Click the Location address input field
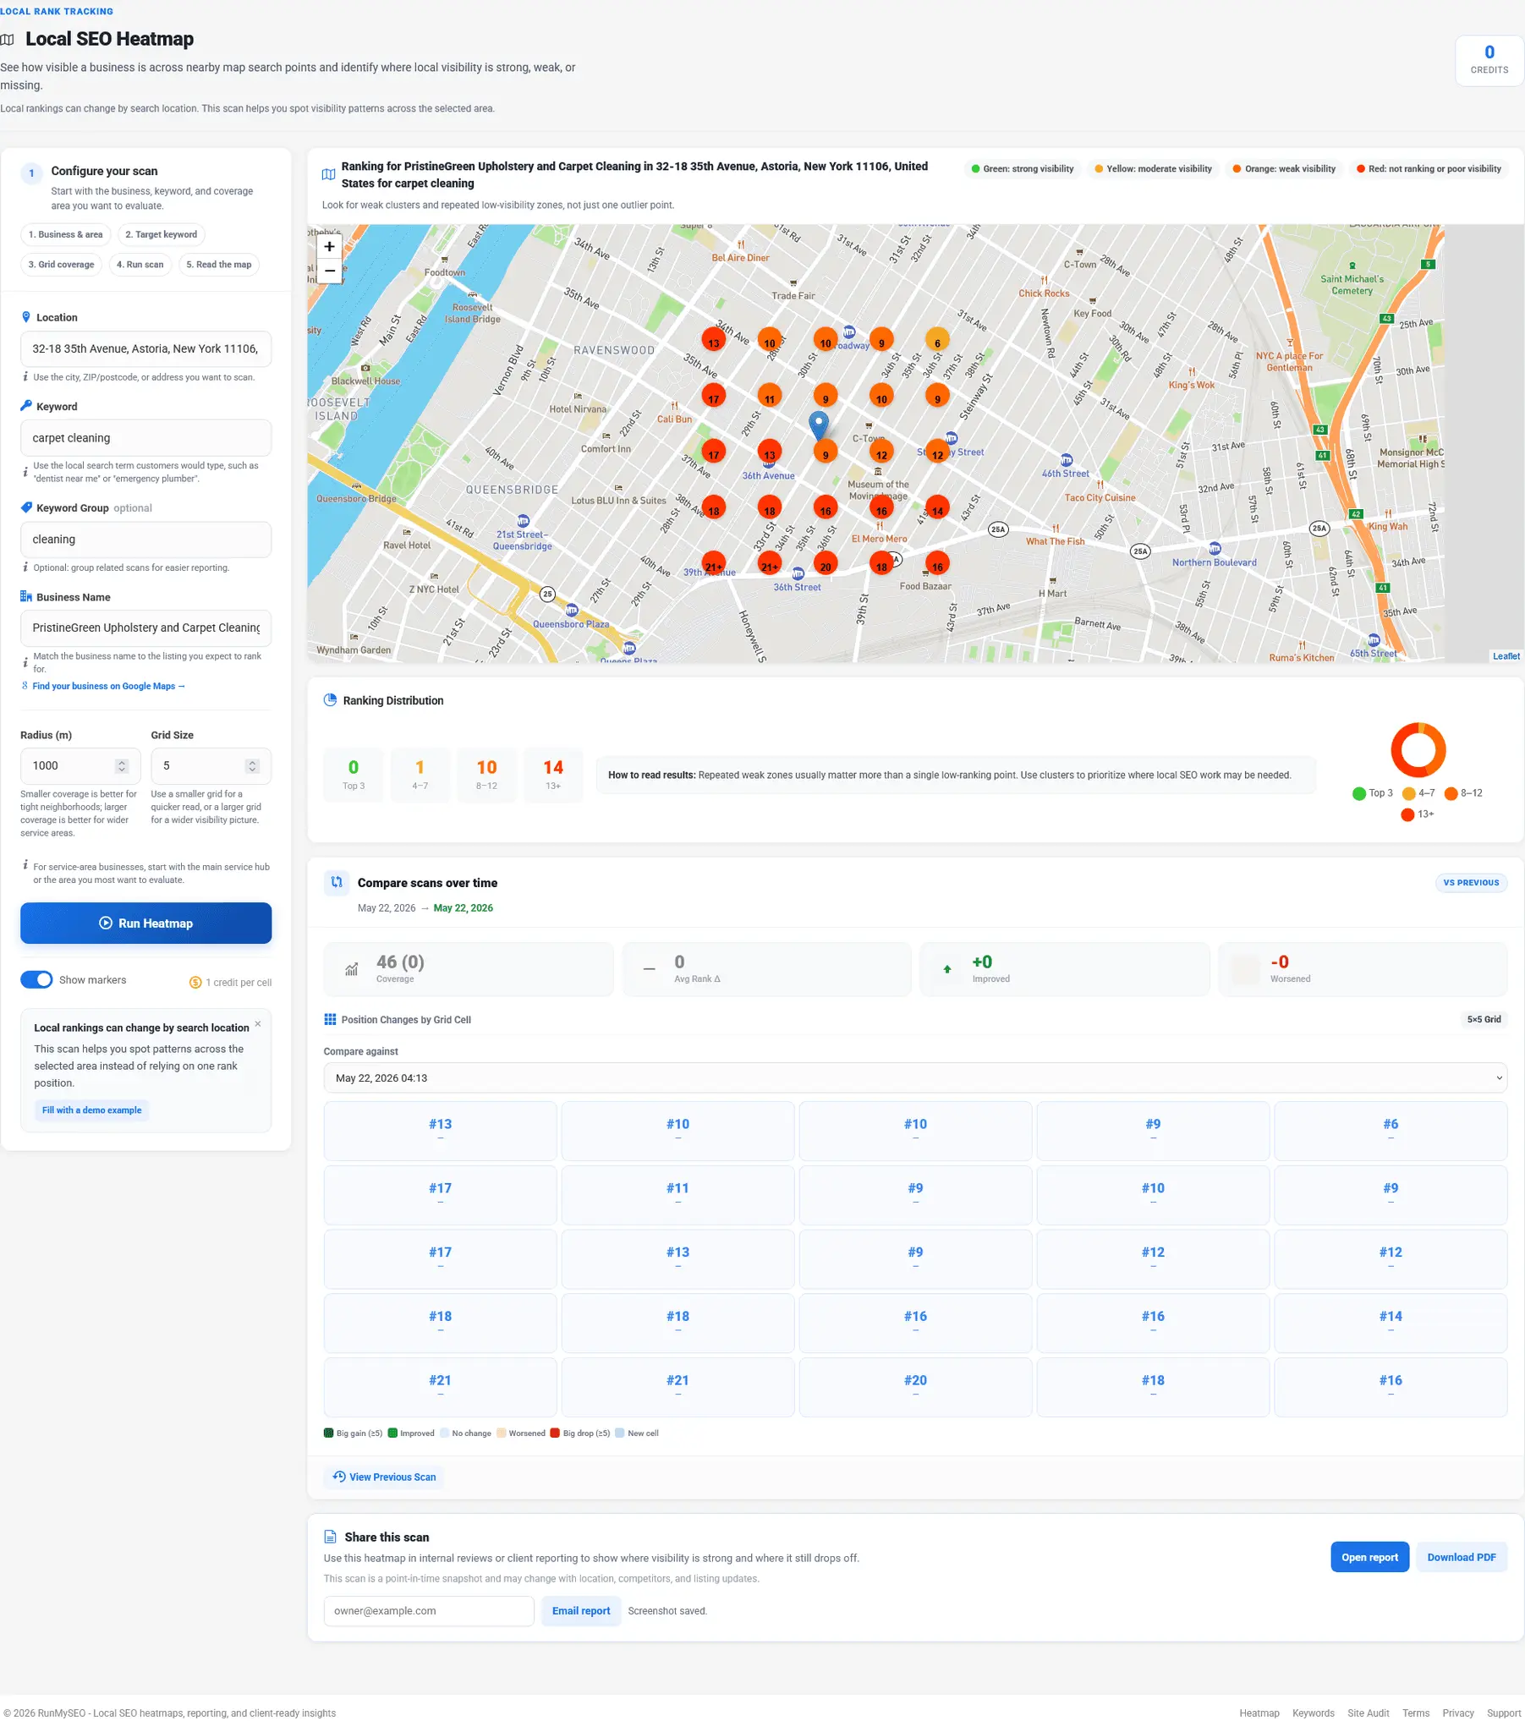 145,348
